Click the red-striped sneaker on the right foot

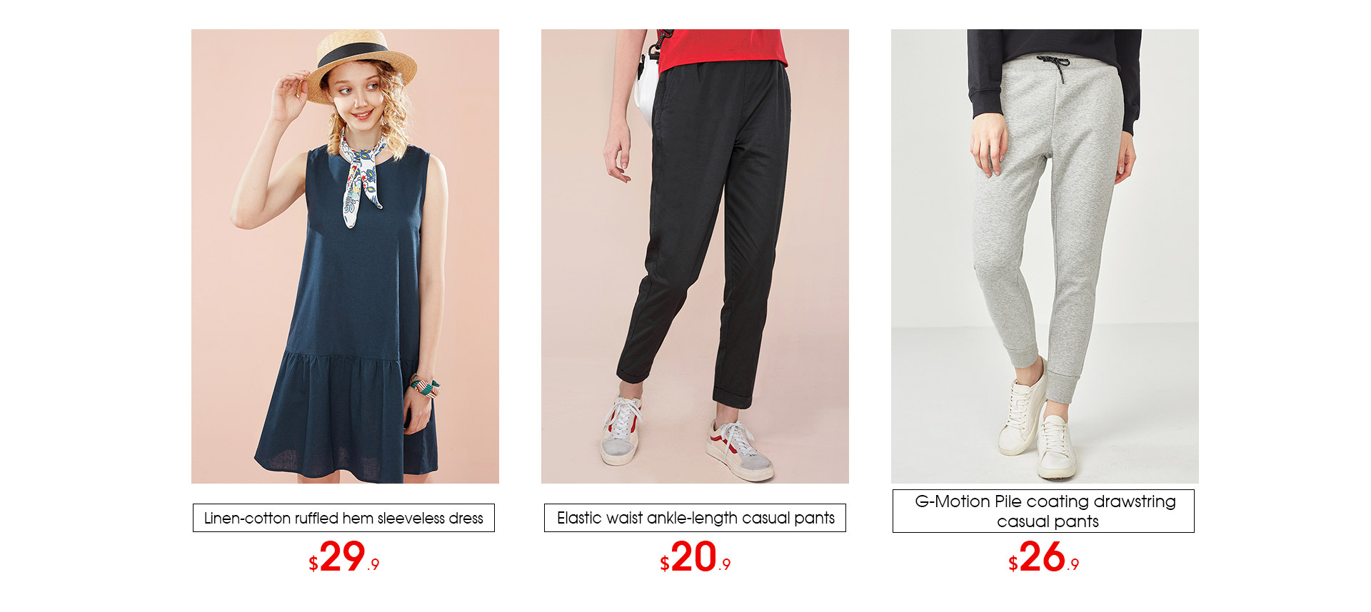pos(740,450)
